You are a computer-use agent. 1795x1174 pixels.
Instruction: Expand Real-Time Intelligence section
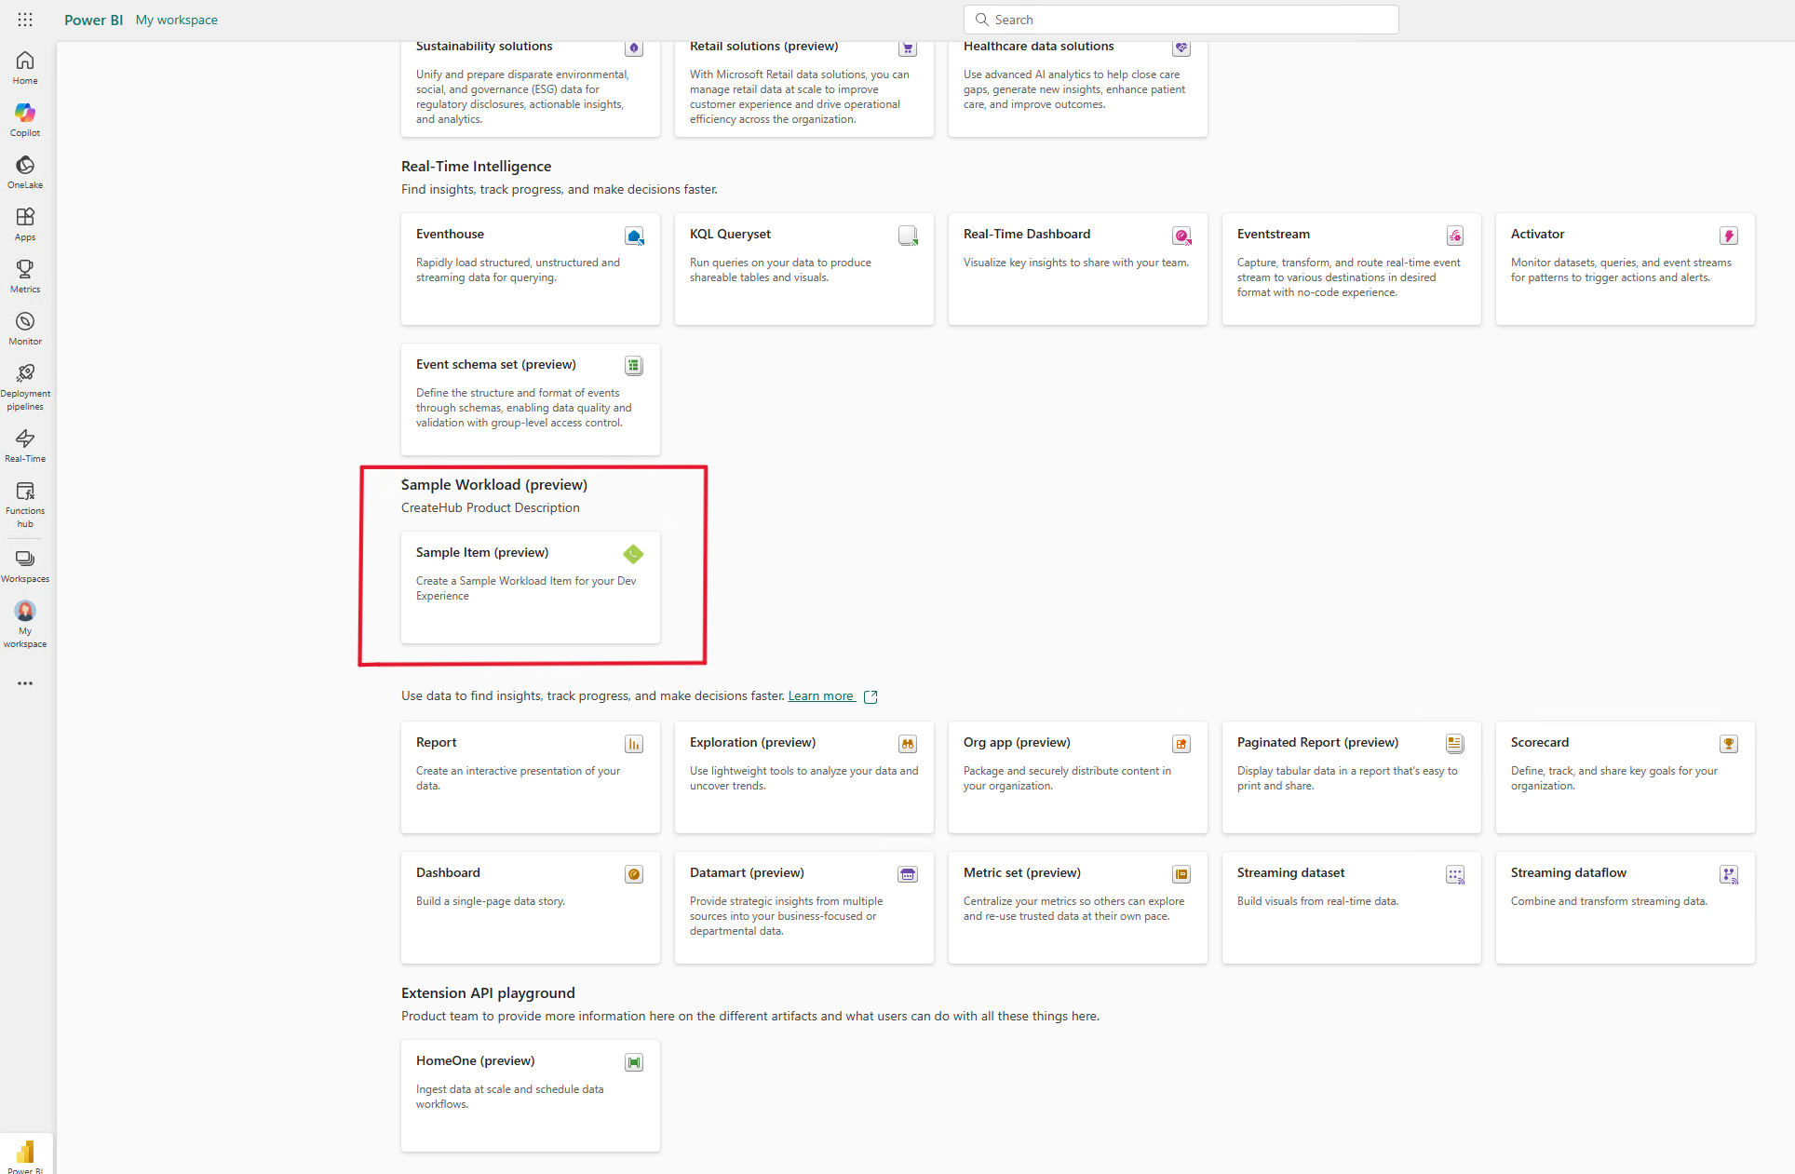tap(474, 165)
